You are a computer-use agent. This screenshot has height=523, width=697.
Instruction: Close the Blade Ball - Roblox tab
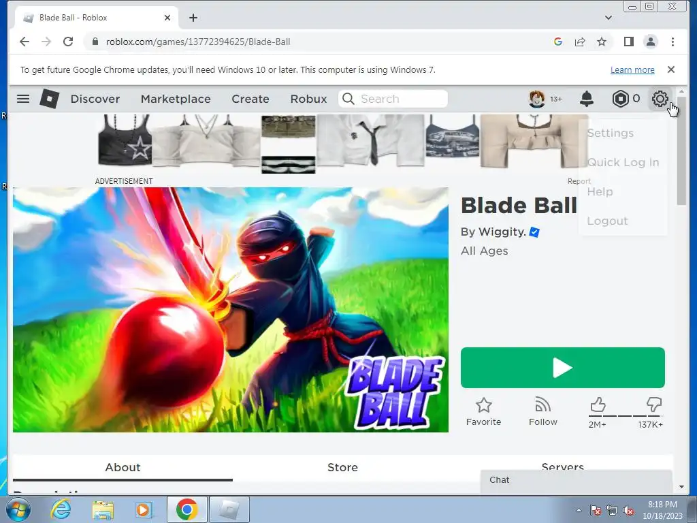point(167,18)
